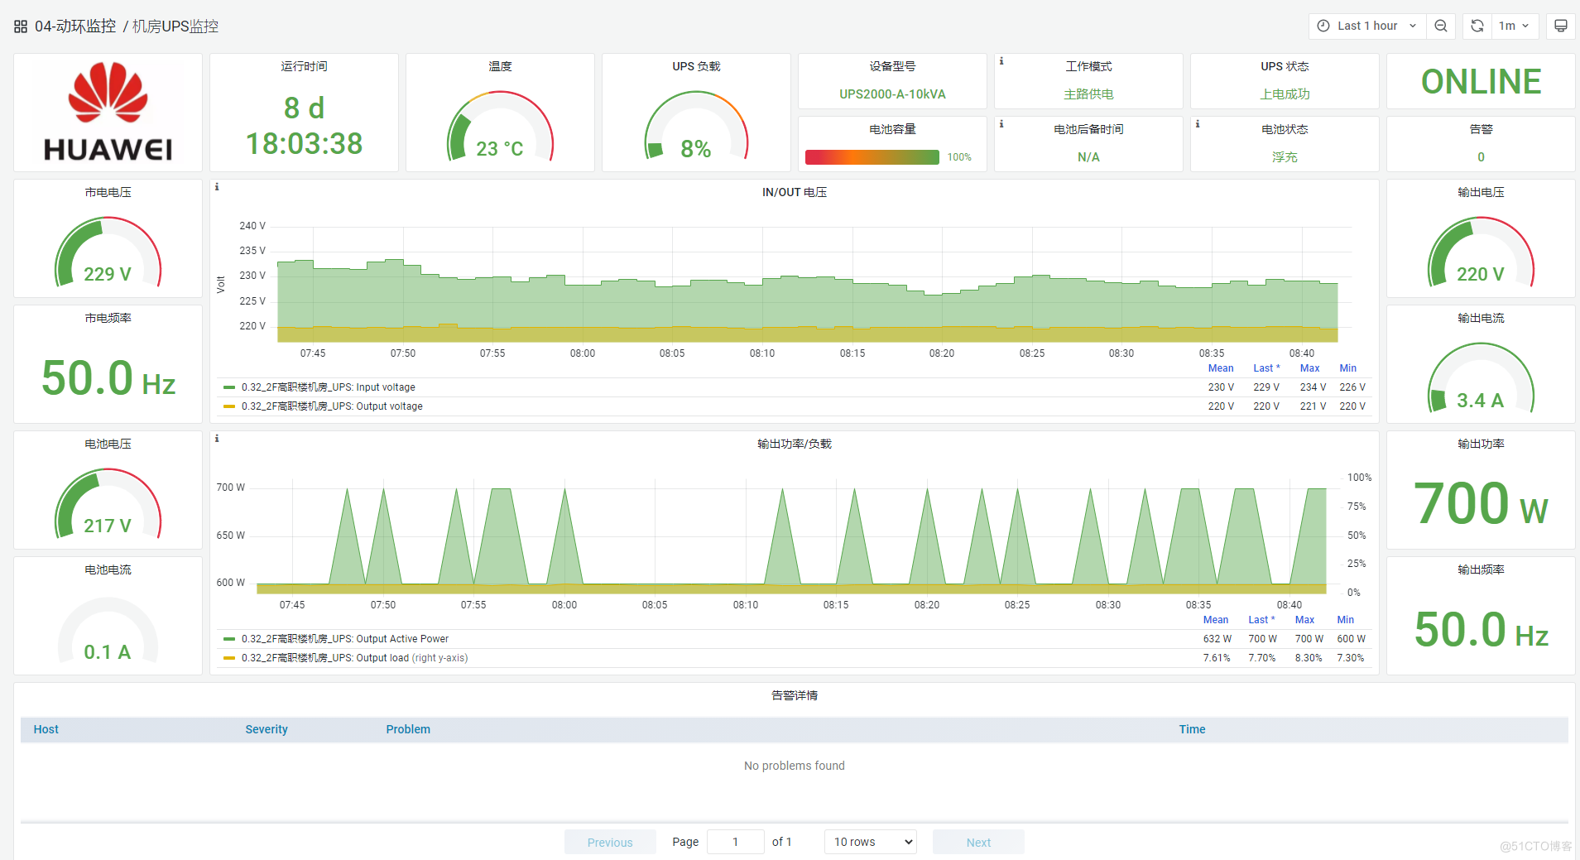Click the No problems found message
The image size is (1580, 860).
tap(795, 766)
